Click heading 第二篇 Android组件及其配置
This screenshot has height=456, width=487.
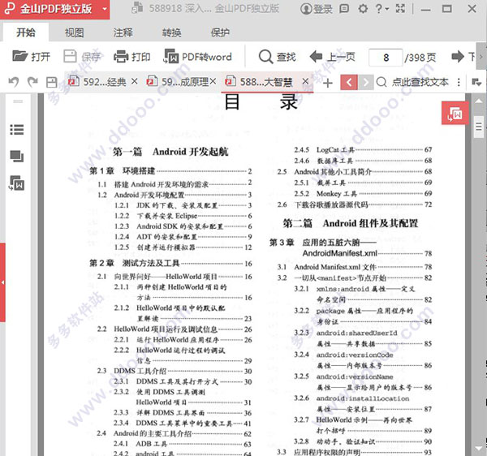click(x=351, y=223)
